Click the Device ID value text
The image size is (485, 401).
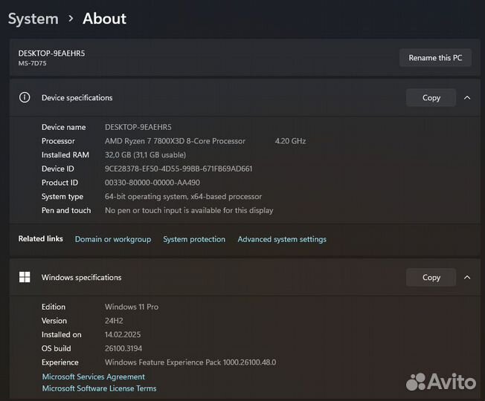[179, 169]
